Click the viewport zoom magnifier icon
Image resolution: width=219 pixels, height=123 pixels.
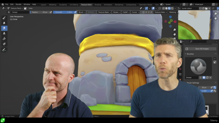click(x=175, y=30)
